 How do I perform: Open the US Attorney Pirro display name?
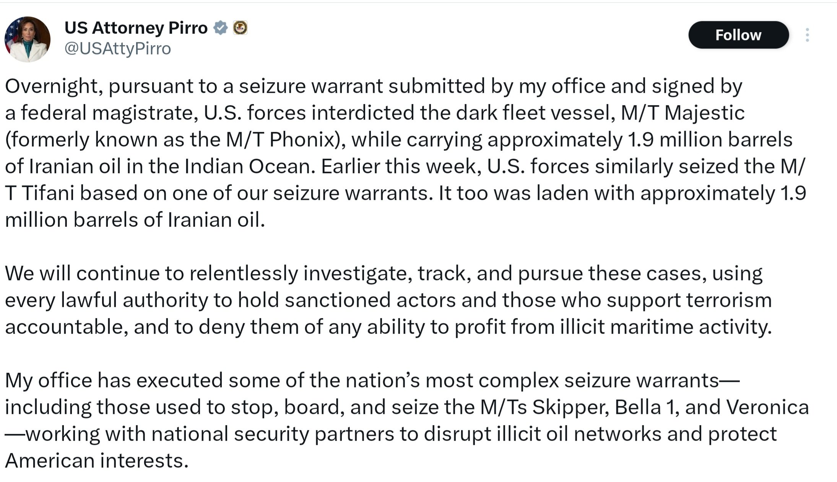(136, 28)
